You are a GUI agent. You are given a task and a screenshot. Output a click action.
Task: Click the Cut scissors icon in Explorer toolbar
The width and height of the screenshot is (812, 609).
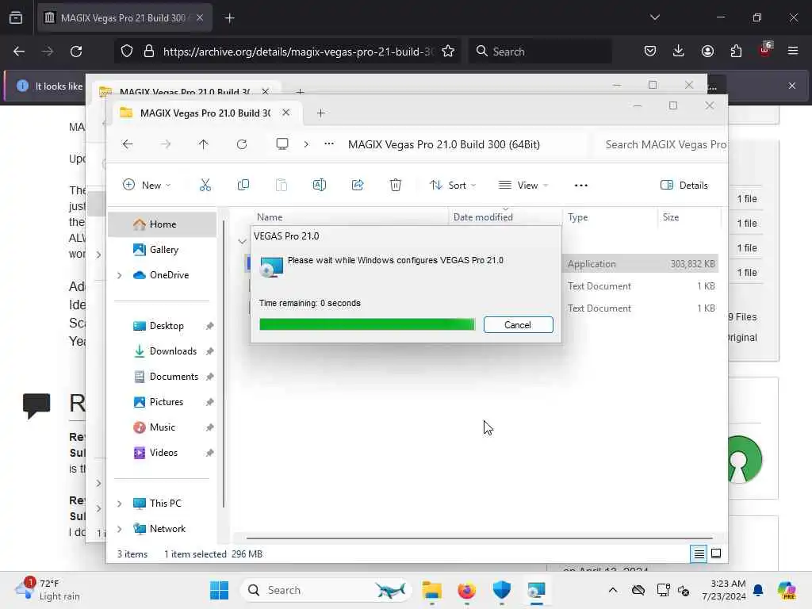205,185
